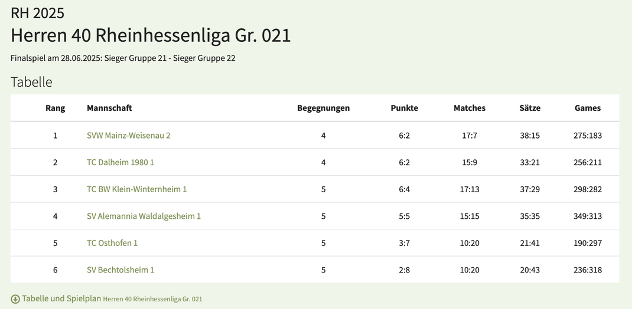Click the 275:183 games cell
632x309 pixels.
588,136
